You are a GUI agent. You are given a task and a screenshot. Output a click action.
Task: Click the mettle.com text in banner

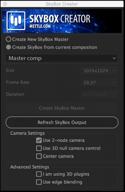click(x=40, y=26)
